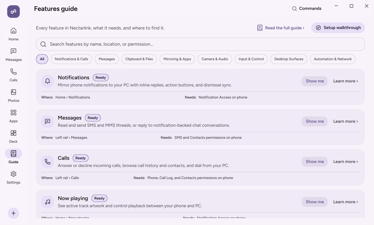This screenshot has width=374, height=225.
Task: Filter by Notifications & Calls
Action: point(71,59)
